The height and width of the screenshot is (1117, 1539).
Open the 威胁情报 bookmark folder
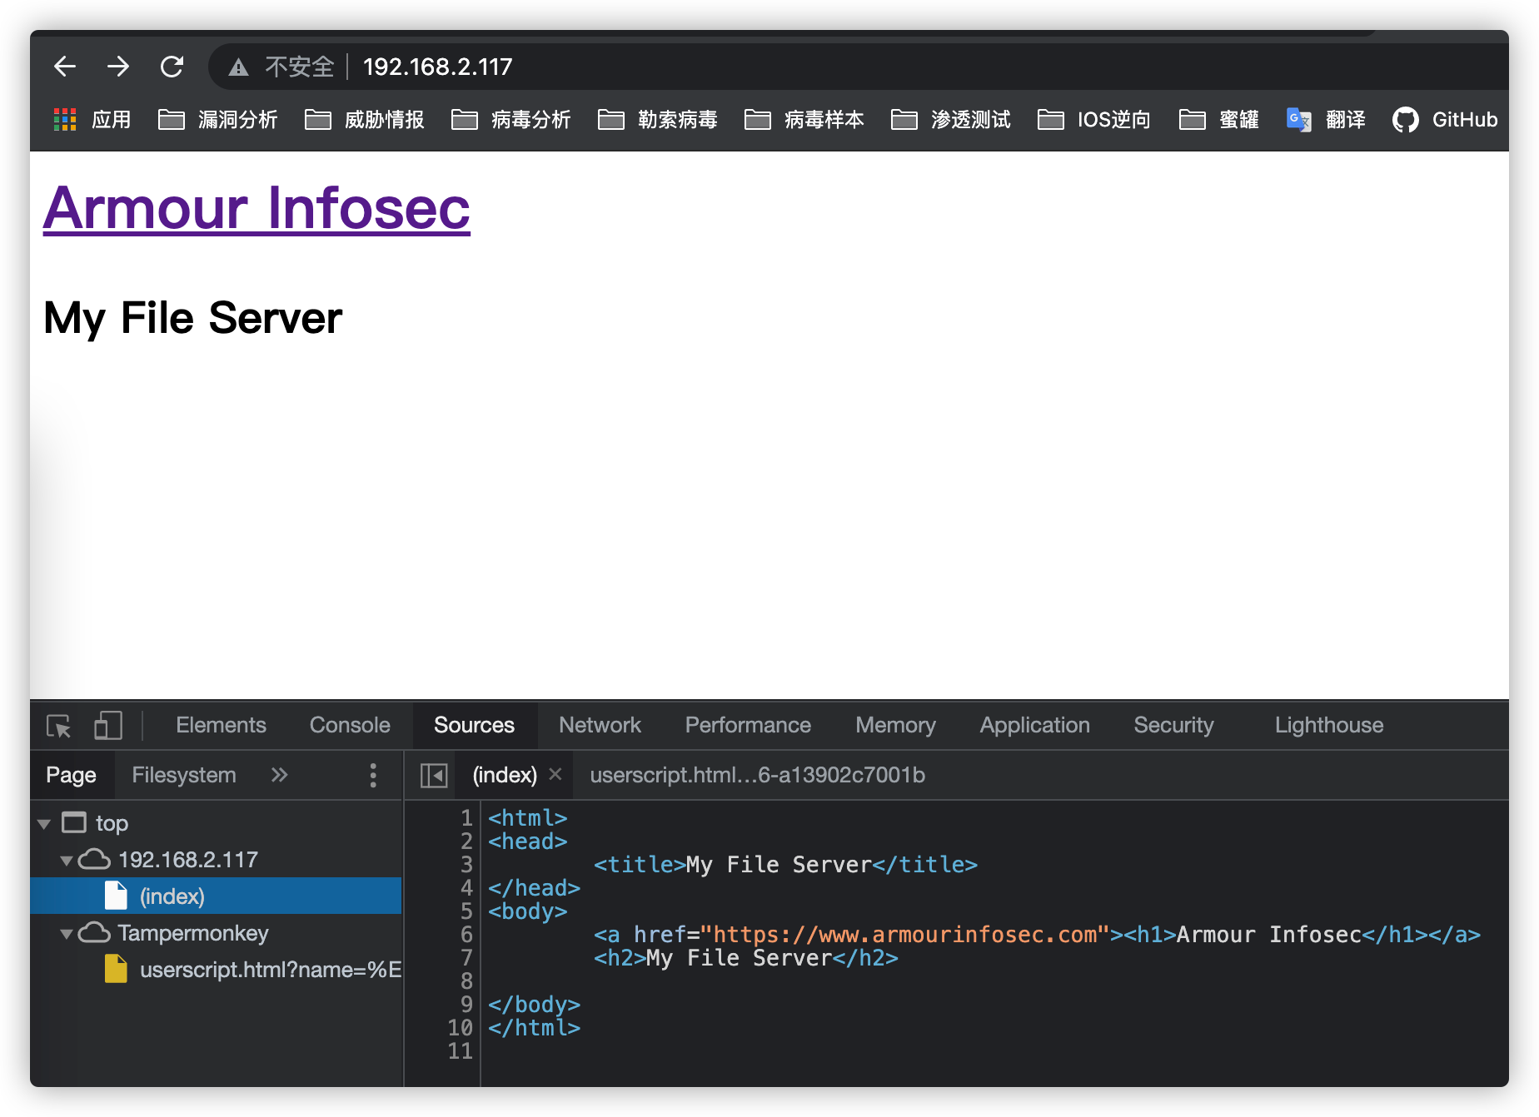[x=364, y=120]
